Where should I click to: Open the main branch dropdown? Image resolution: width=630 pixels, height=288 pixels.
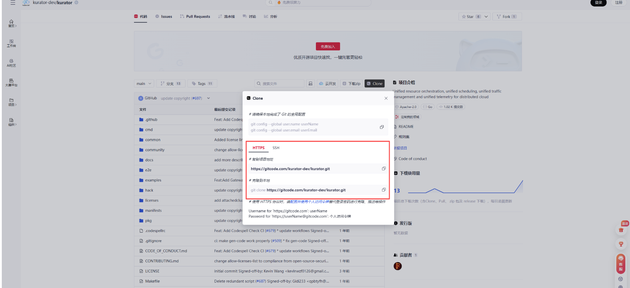[x=144, y=84]
